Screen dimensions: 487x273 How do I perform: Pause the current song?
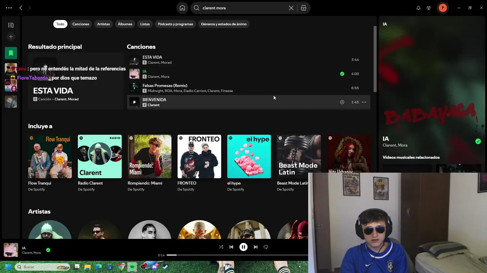pyautogui.click(x=243, y=247)
